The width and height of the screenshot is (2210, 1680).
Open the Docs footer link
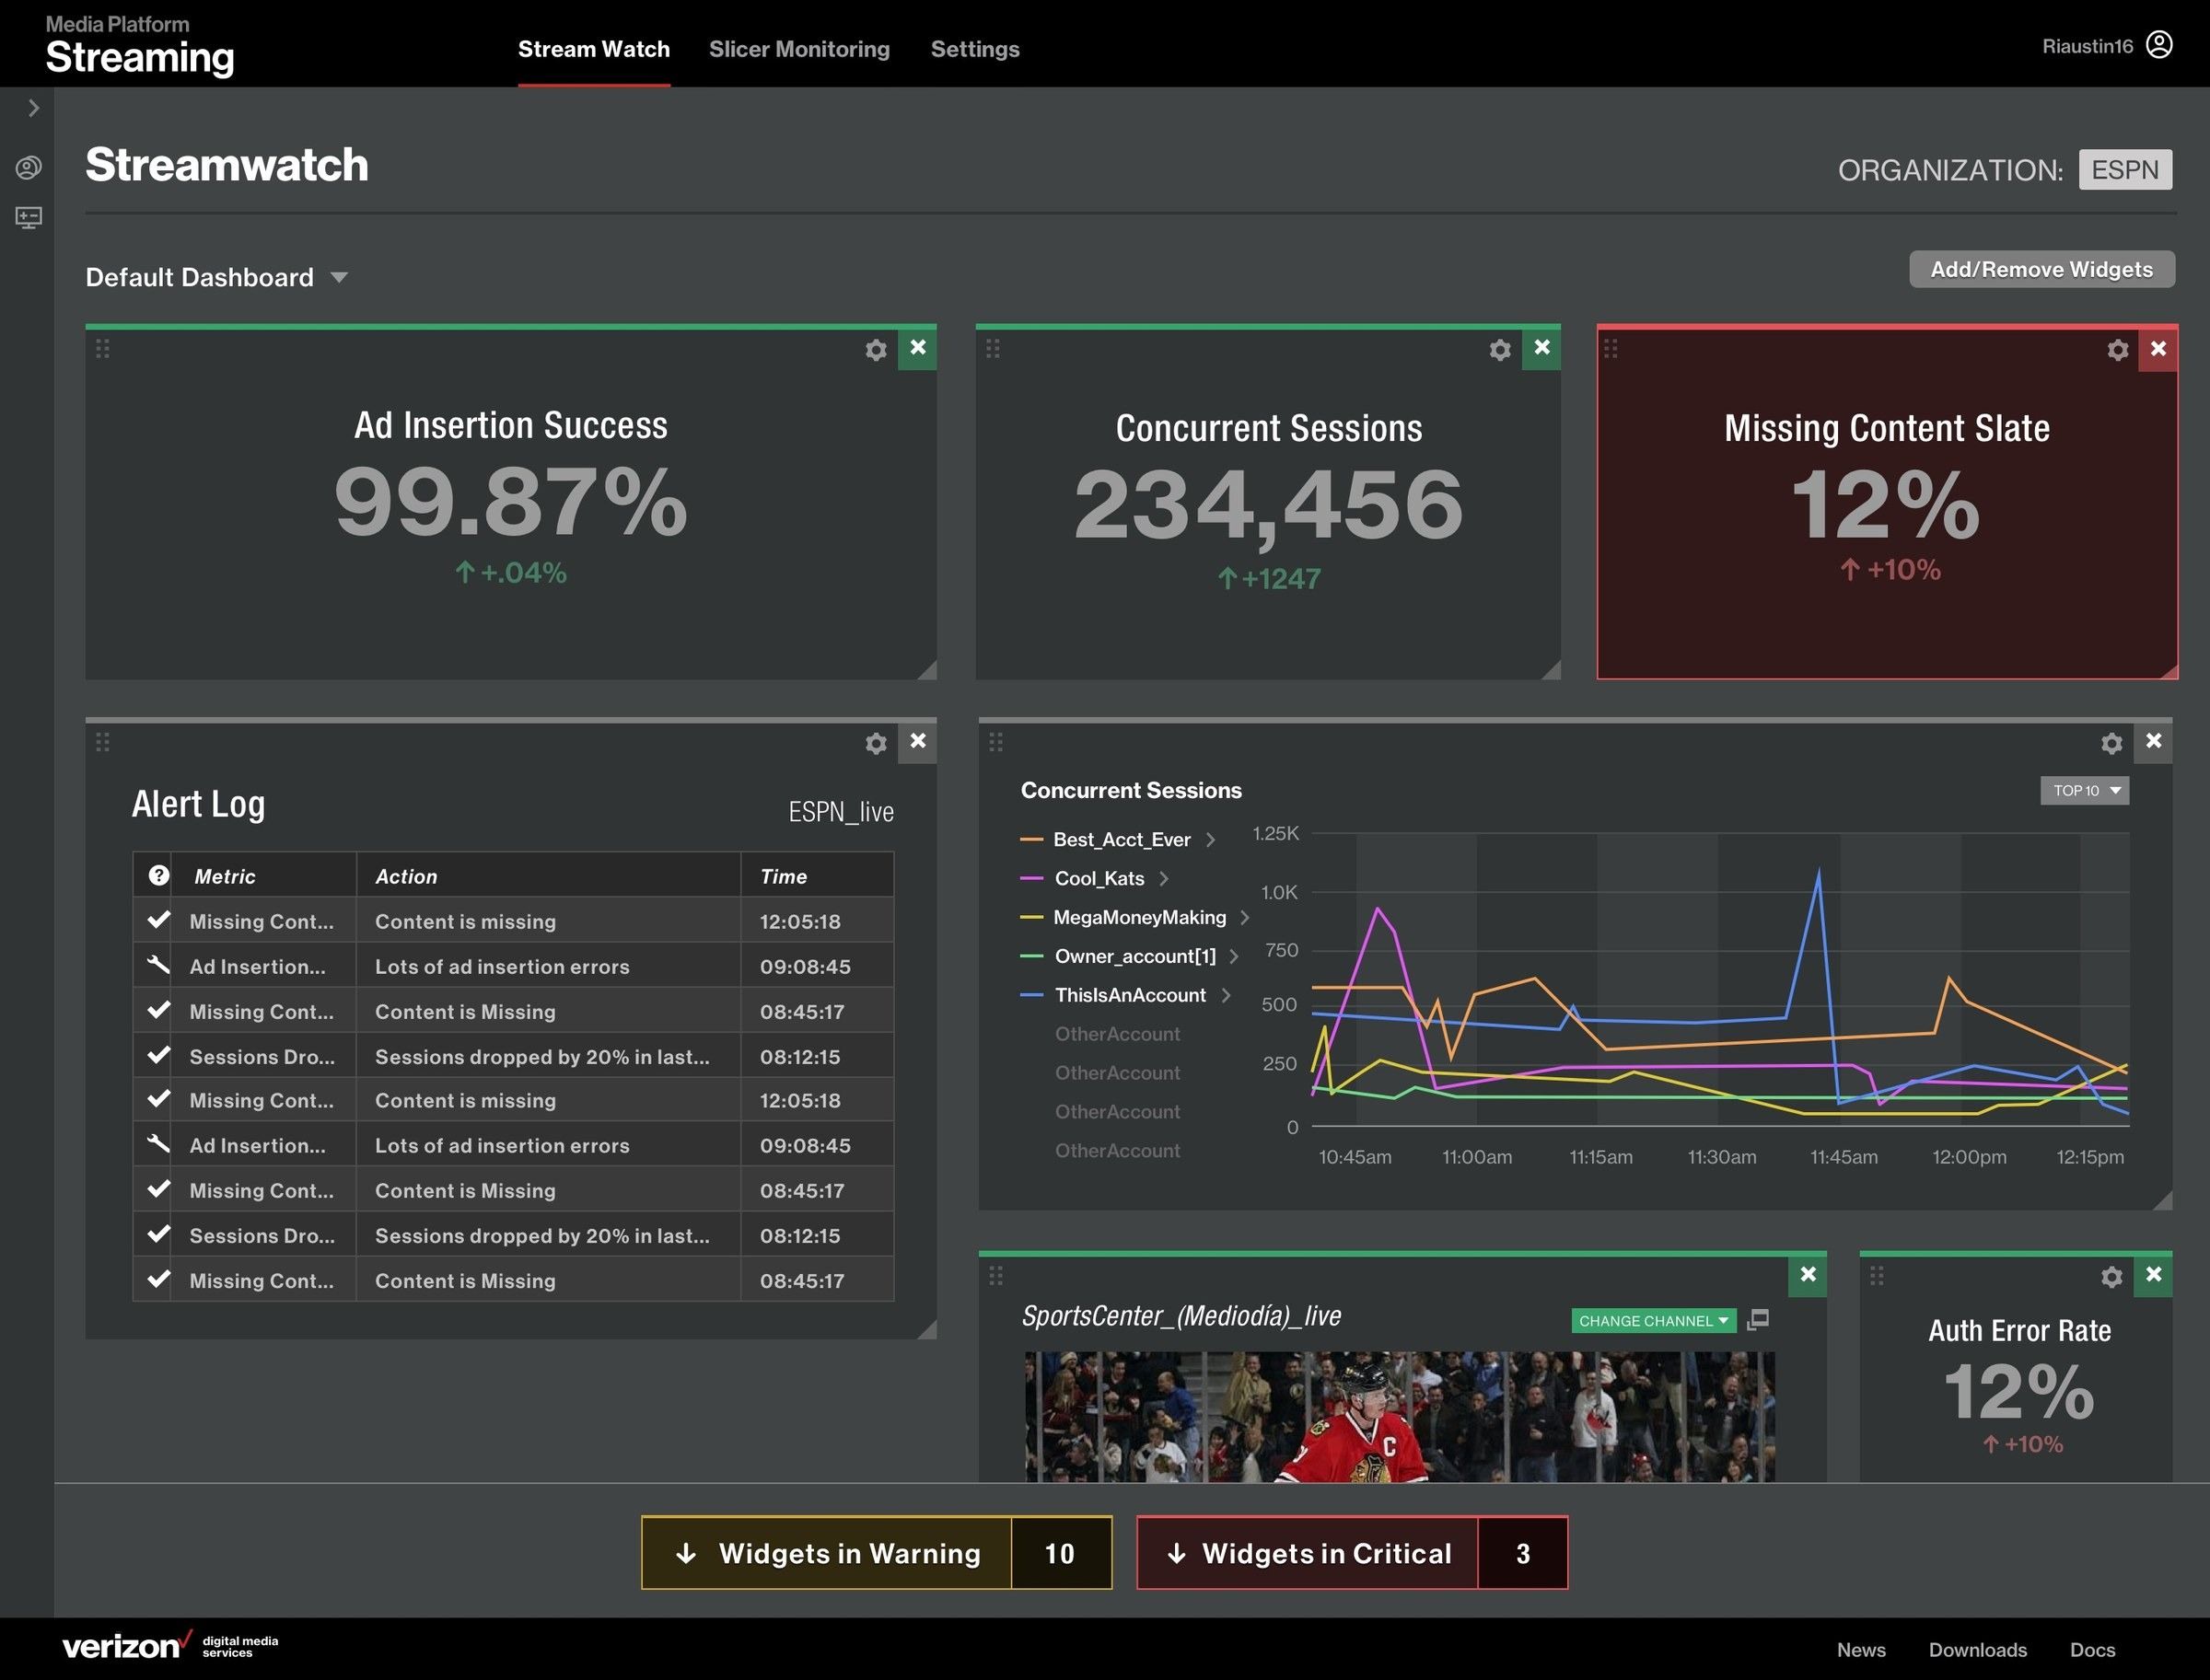tap(2092, 1650)
